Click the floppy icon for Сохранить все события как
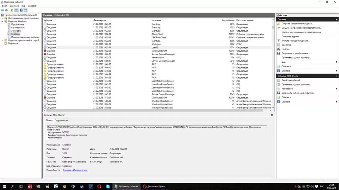 (278, 53)
